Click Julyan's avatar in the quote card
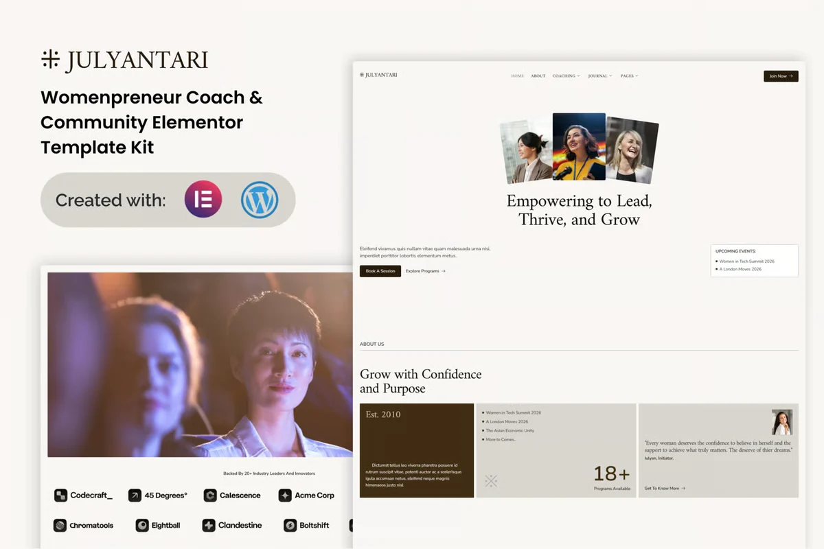This screenshot has height=549, width=824. coord(781,422)
